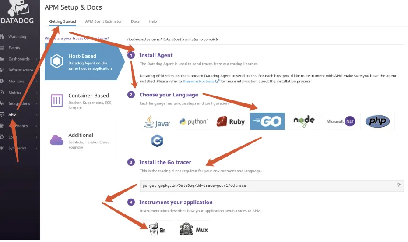The width and height of the screenshot is (408, 242).
Task: Click the Additional cloud icon
Action: click(57, 140)
